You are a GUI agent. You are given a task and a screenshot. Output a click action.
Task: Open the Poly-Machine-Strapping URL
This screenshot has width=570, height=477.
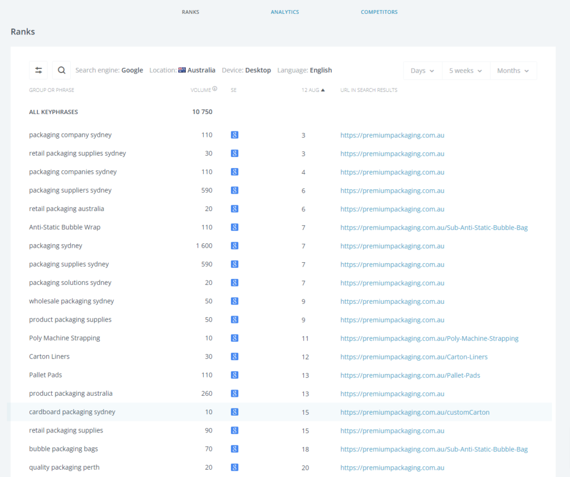pos(429,338)
